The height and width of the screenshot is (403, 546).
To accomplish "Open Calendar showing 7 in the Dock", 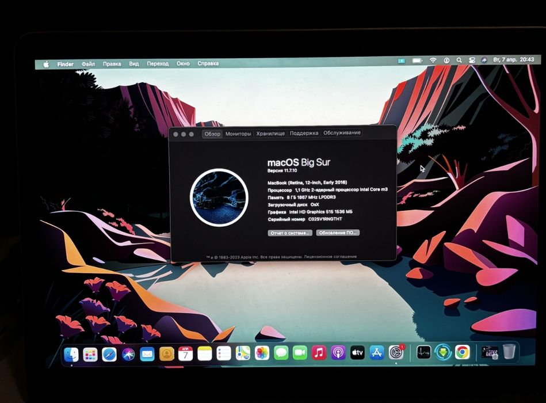I will click(185, 353).
